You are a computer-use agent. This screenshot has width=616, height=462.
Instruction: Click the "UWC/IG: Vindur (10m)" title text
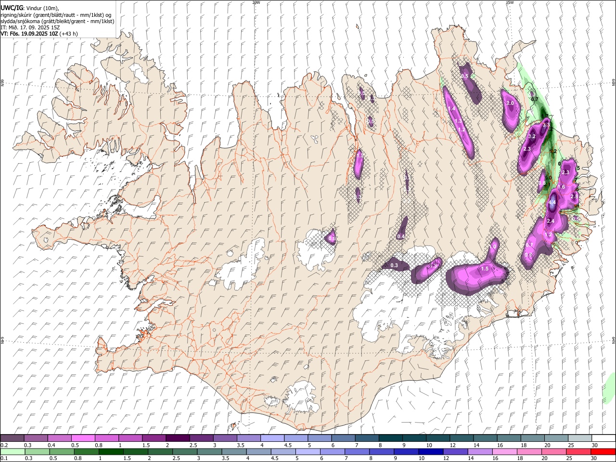pyautogui.click(x=30, y=8)
